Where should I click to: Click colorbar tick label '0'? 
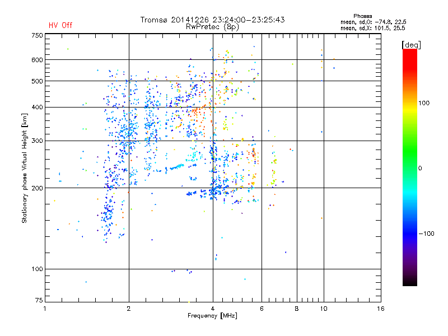point(420,169)
